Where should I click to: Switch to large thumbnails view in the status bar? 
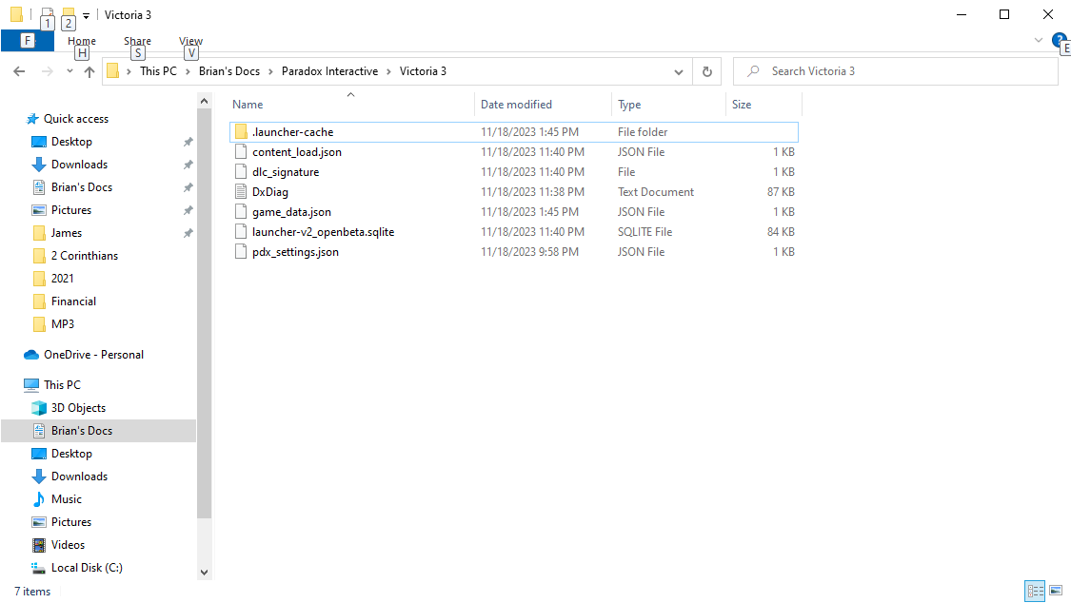[1056, 591]
